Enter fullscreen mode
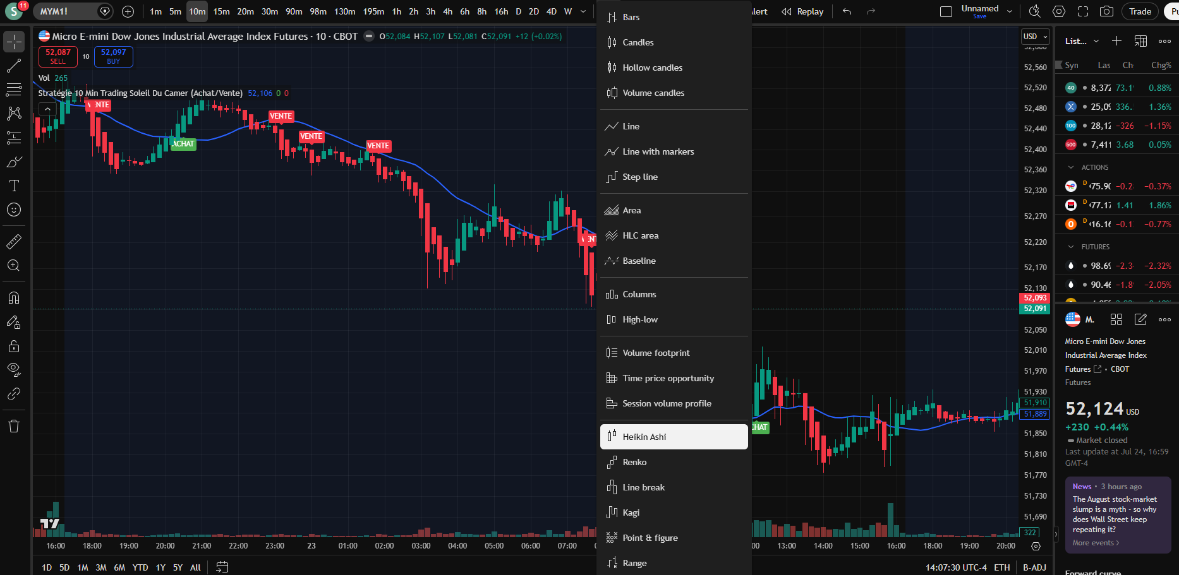This screenshot has width=1179, height=575. click(x=1083, y=11)
